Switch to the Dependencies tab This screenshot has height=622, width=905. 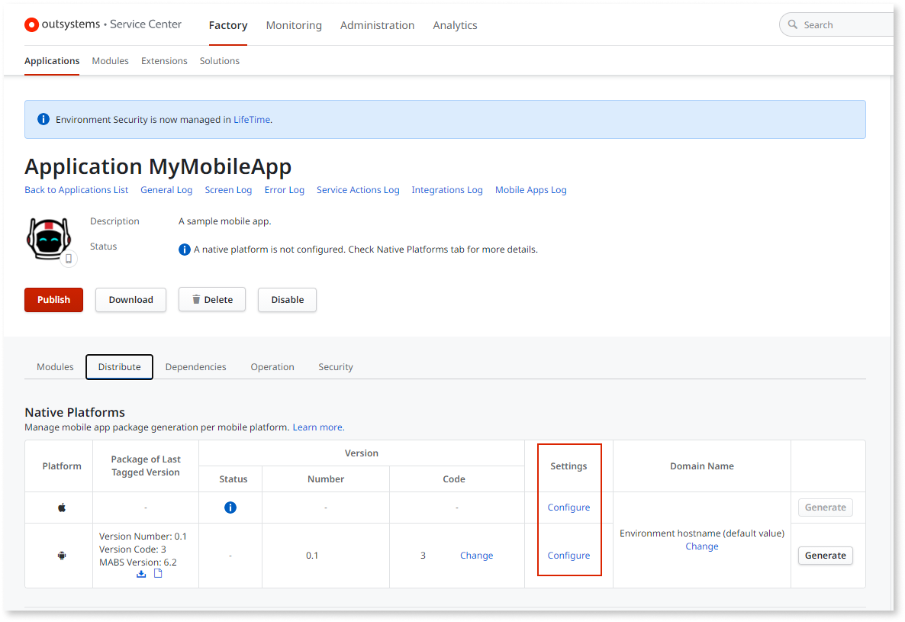pyautogui.click(x=195, y=366)
